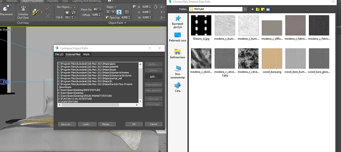Click the Add... button
This screenshot has height=152, width=341.
tap(153, 76)
